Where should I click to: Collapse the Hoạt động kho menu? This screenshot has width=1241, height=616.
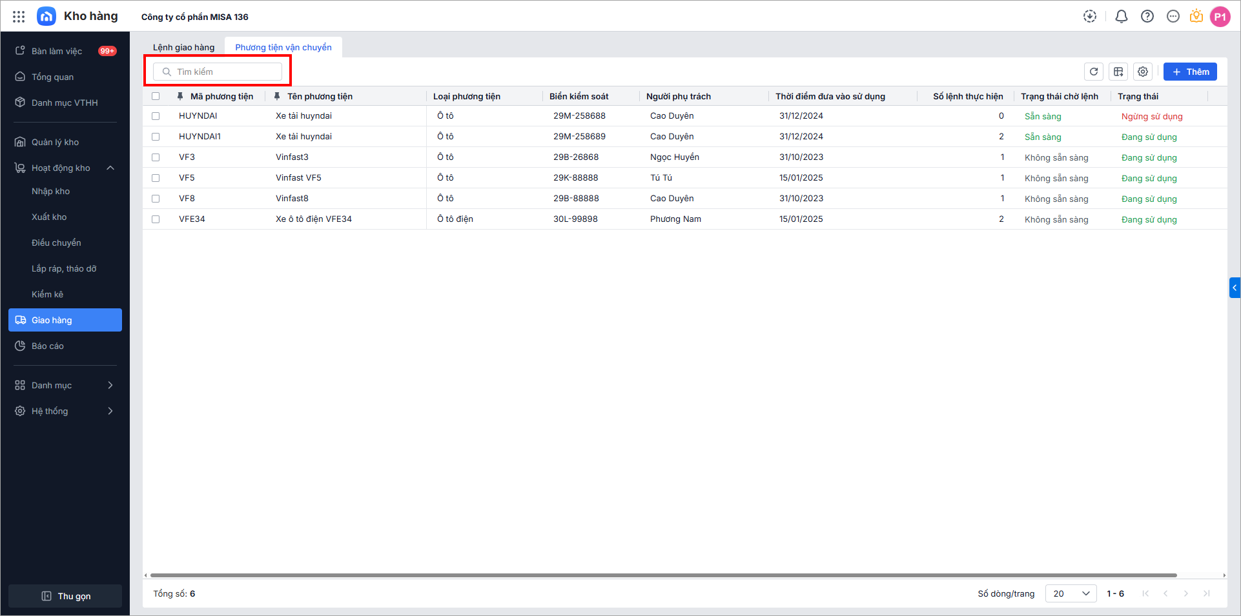110,168
